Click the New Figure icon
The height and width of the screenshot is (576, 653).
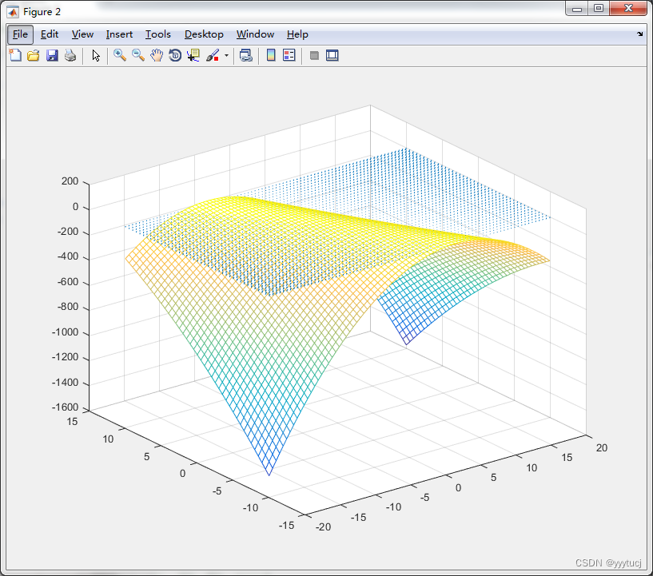(15, 55)
